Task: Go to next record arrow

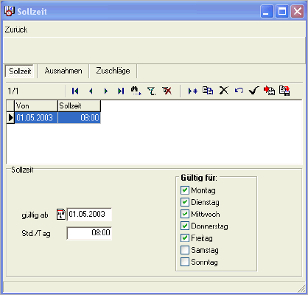Action: coord(106,91)
